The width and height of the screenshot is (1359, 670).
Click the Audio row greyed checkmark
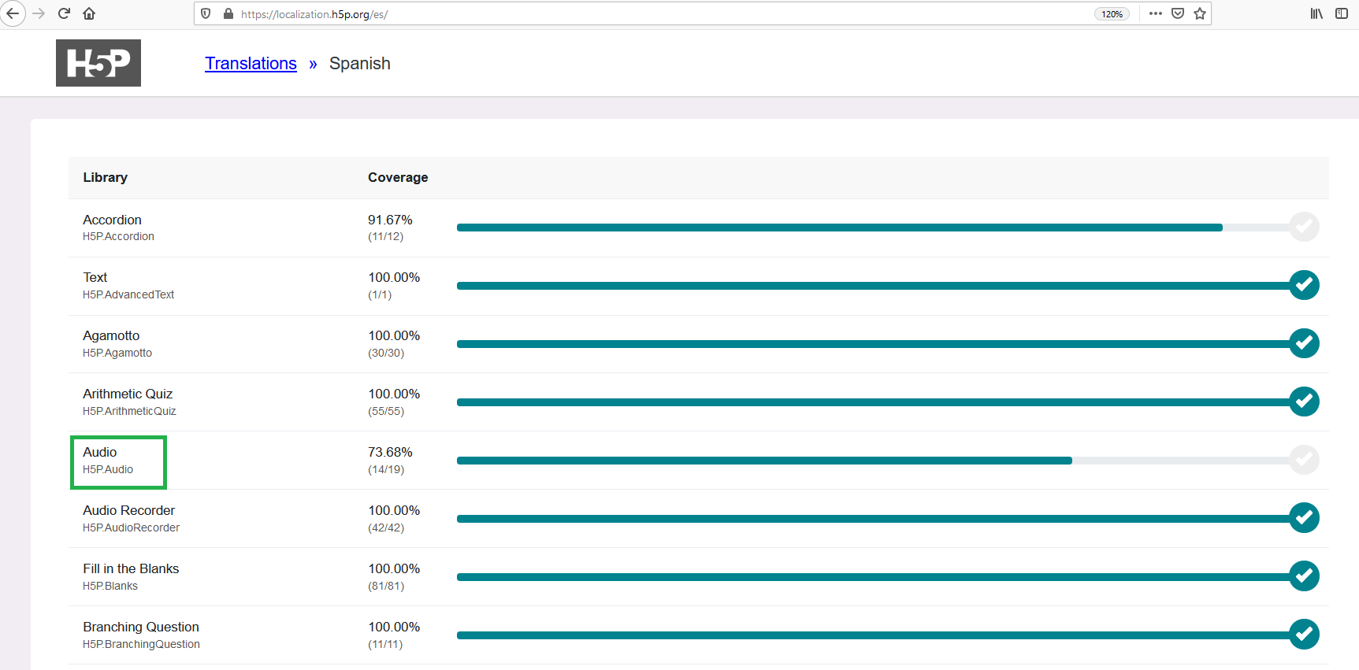[1305, 459]
